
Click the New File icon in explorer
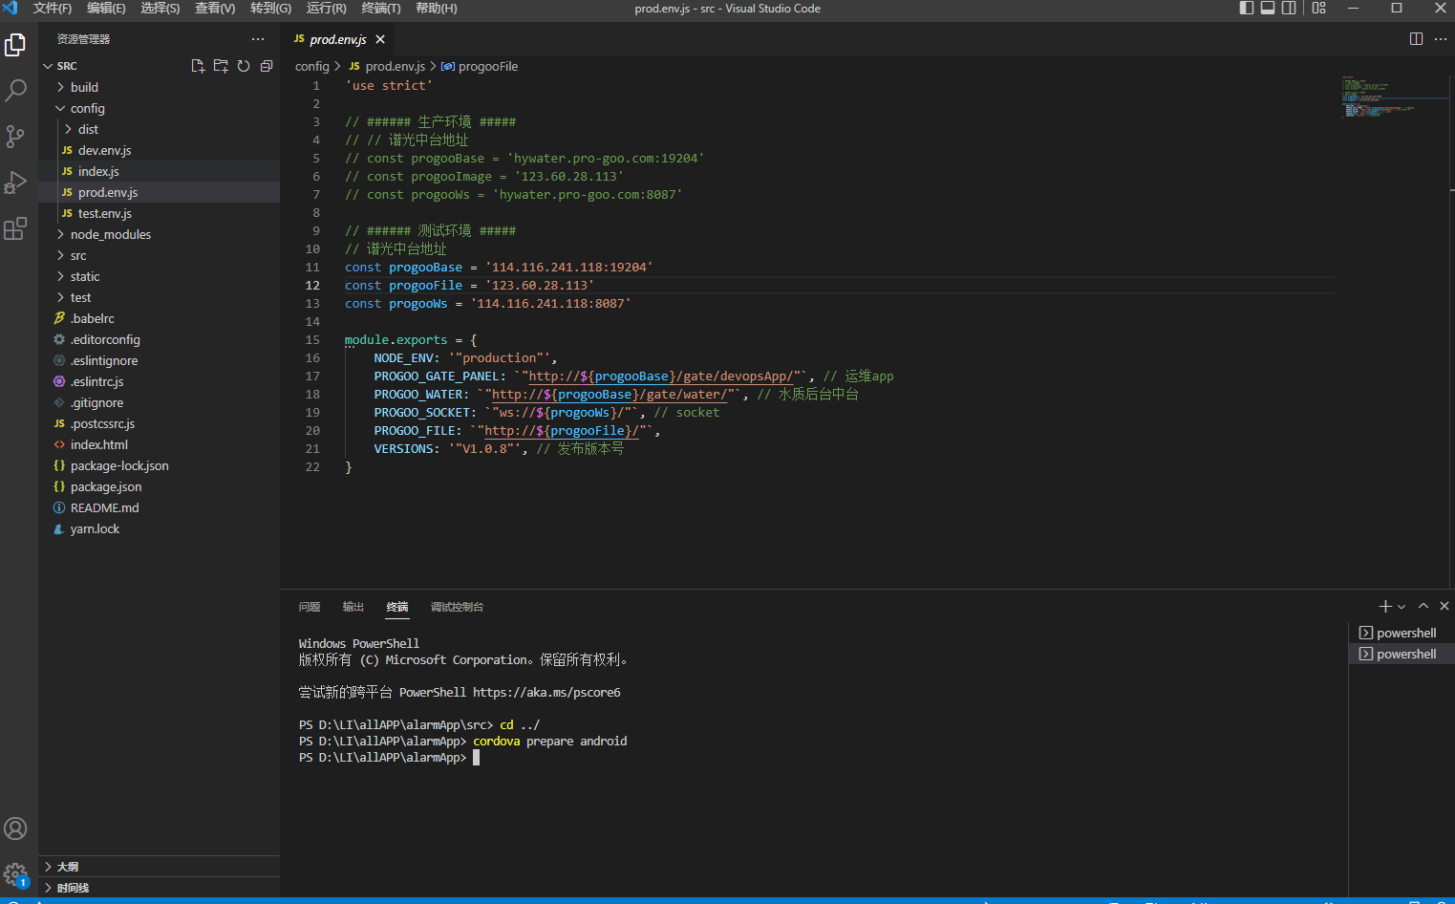(x=198, y=66)
